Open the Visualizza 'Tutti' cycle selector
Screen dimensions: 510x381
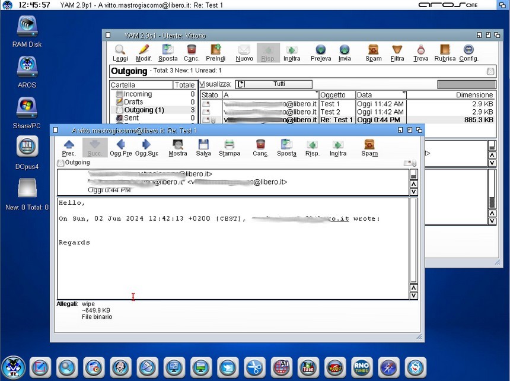point(273,84)
